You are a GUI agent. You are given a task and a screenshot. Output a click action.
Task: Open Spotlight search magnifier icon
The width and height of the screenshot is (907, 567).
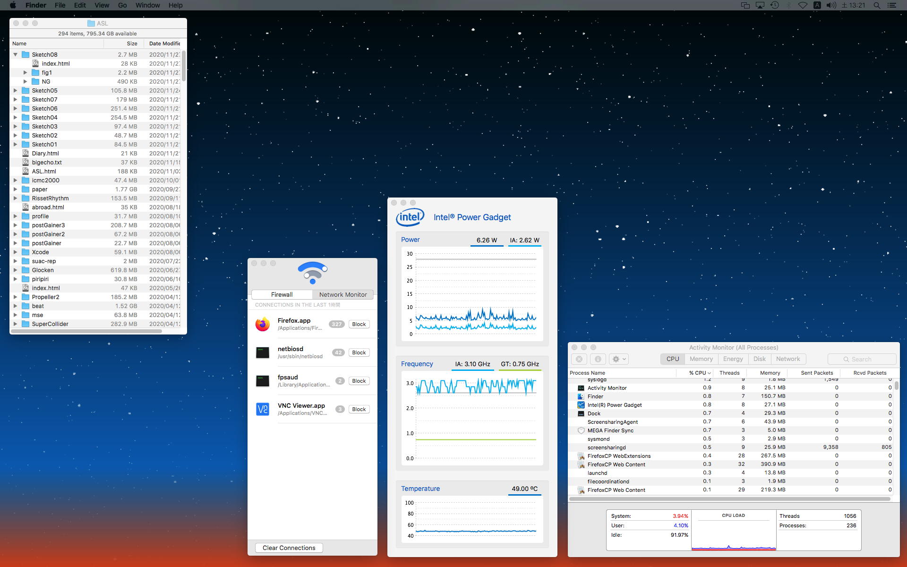click(x=877, y=5)
